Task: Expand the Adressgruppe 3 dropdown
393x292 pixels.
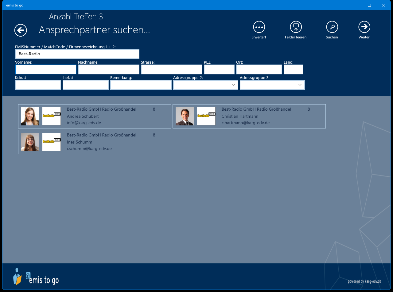Action: coord(272,85)
